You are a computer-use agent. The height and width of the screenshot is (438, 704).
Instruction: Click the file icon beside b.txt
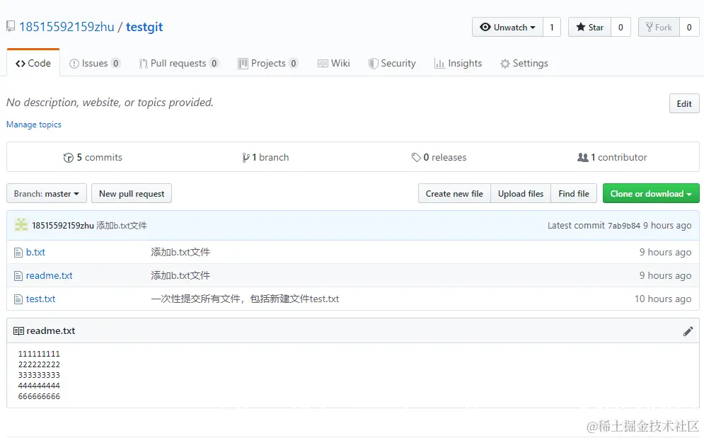[x=18, y=253]
